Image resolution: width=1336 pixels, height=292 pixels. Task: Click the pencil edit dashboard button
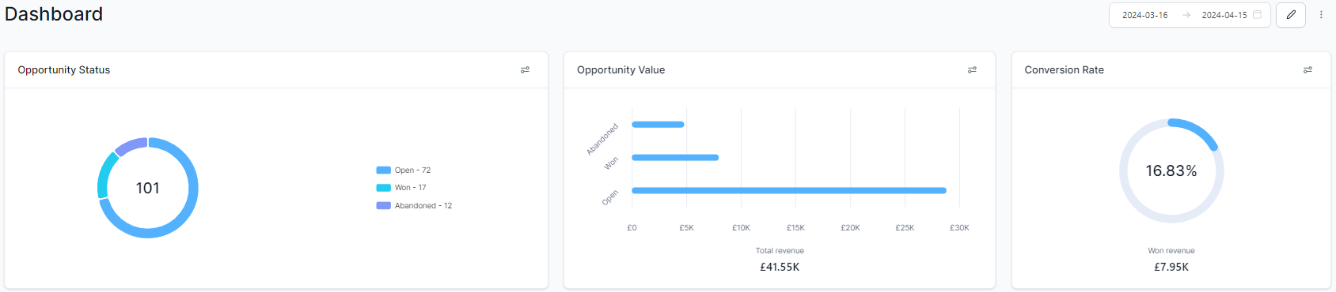1291,15
